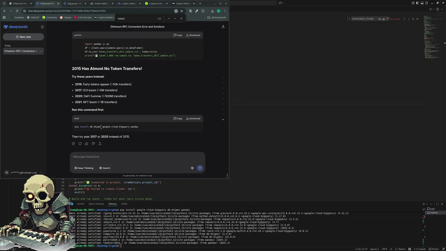Give thumbs up to the response
446x251 pixels.
[86, 144]
